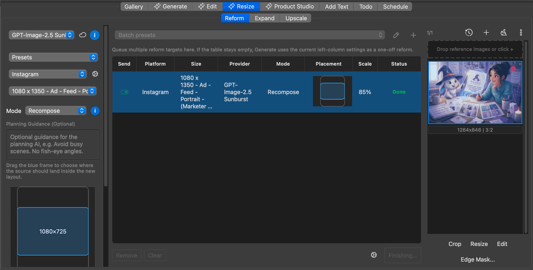
Task: Go to the Product Studio tab
Action: coord(289,6)
